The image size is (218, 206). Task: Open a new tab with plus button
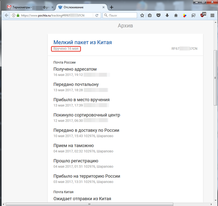click(111, 7)
